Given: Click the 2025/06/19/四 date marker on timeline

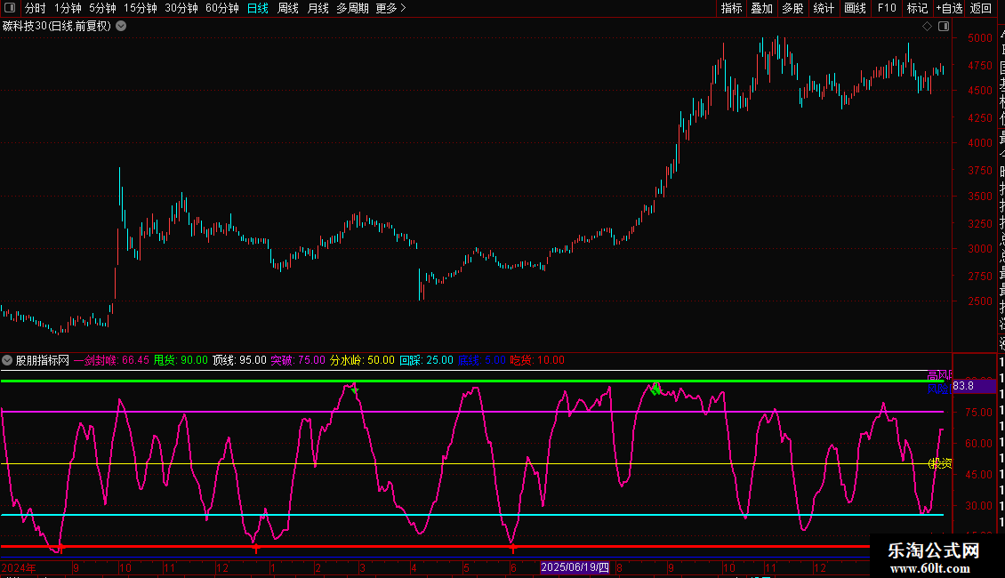Looking at the screenshot, I should pyautogui.click(x=575, y=567).
